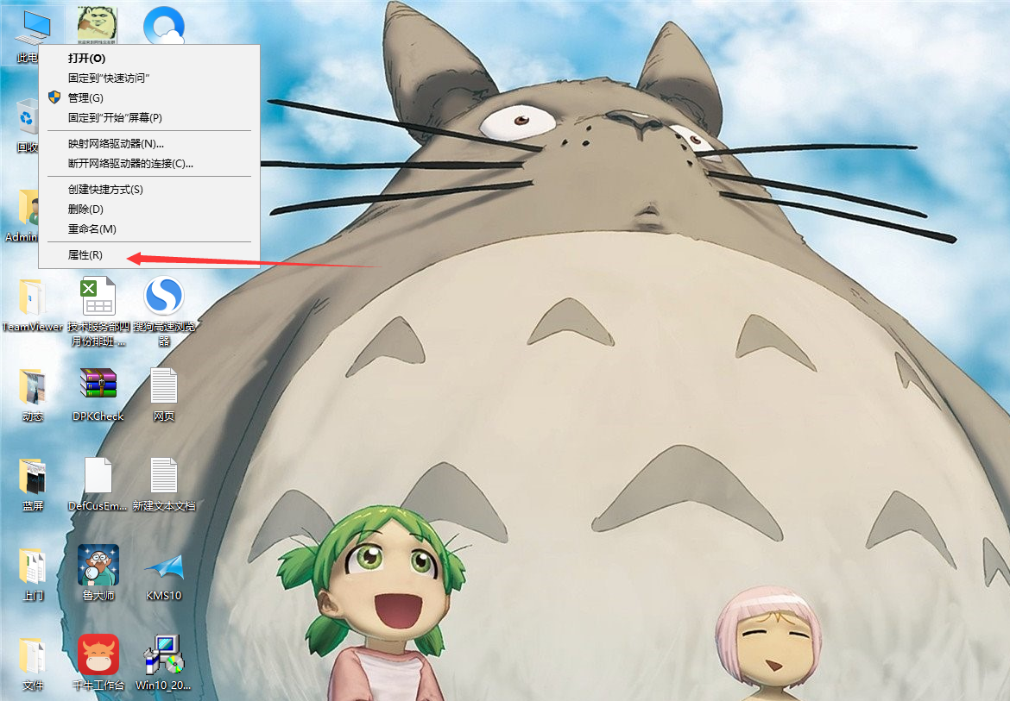Image resolution: width=1010 pixels, height=701 pixels.
Task: Choose 固定到"快速访问" menu entry
Action: 149,78
